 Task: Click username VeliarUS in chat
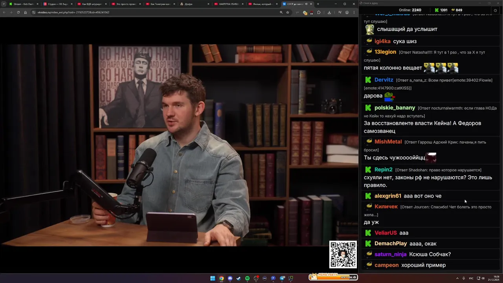[386, 233]
